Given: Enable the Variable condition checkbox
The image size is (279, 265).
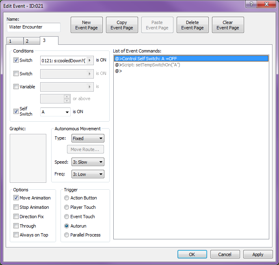Looking at the screenshot, I should pyautogui.click(x=16, y=87).
